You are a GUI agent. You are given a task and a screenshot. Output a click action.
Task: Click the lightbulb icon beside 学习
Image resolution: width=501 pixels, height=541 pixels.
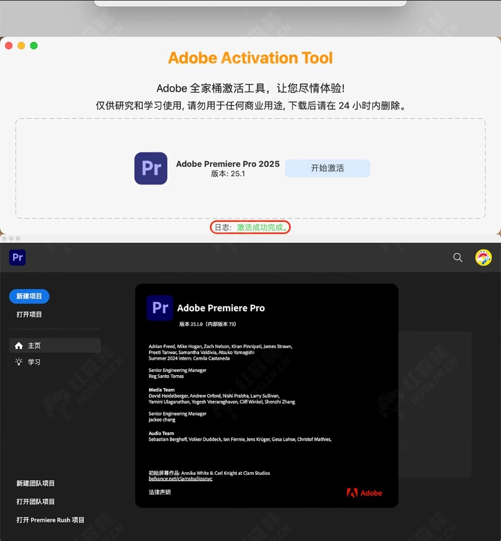tap(19, 362)
